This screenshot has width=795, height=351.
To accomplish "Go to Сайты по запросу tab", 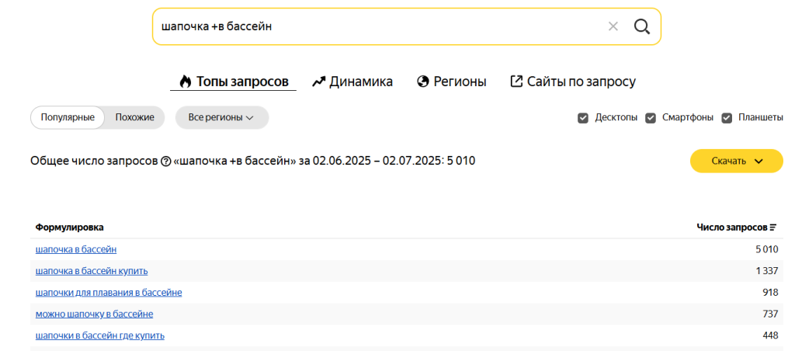I will [573, 82].
